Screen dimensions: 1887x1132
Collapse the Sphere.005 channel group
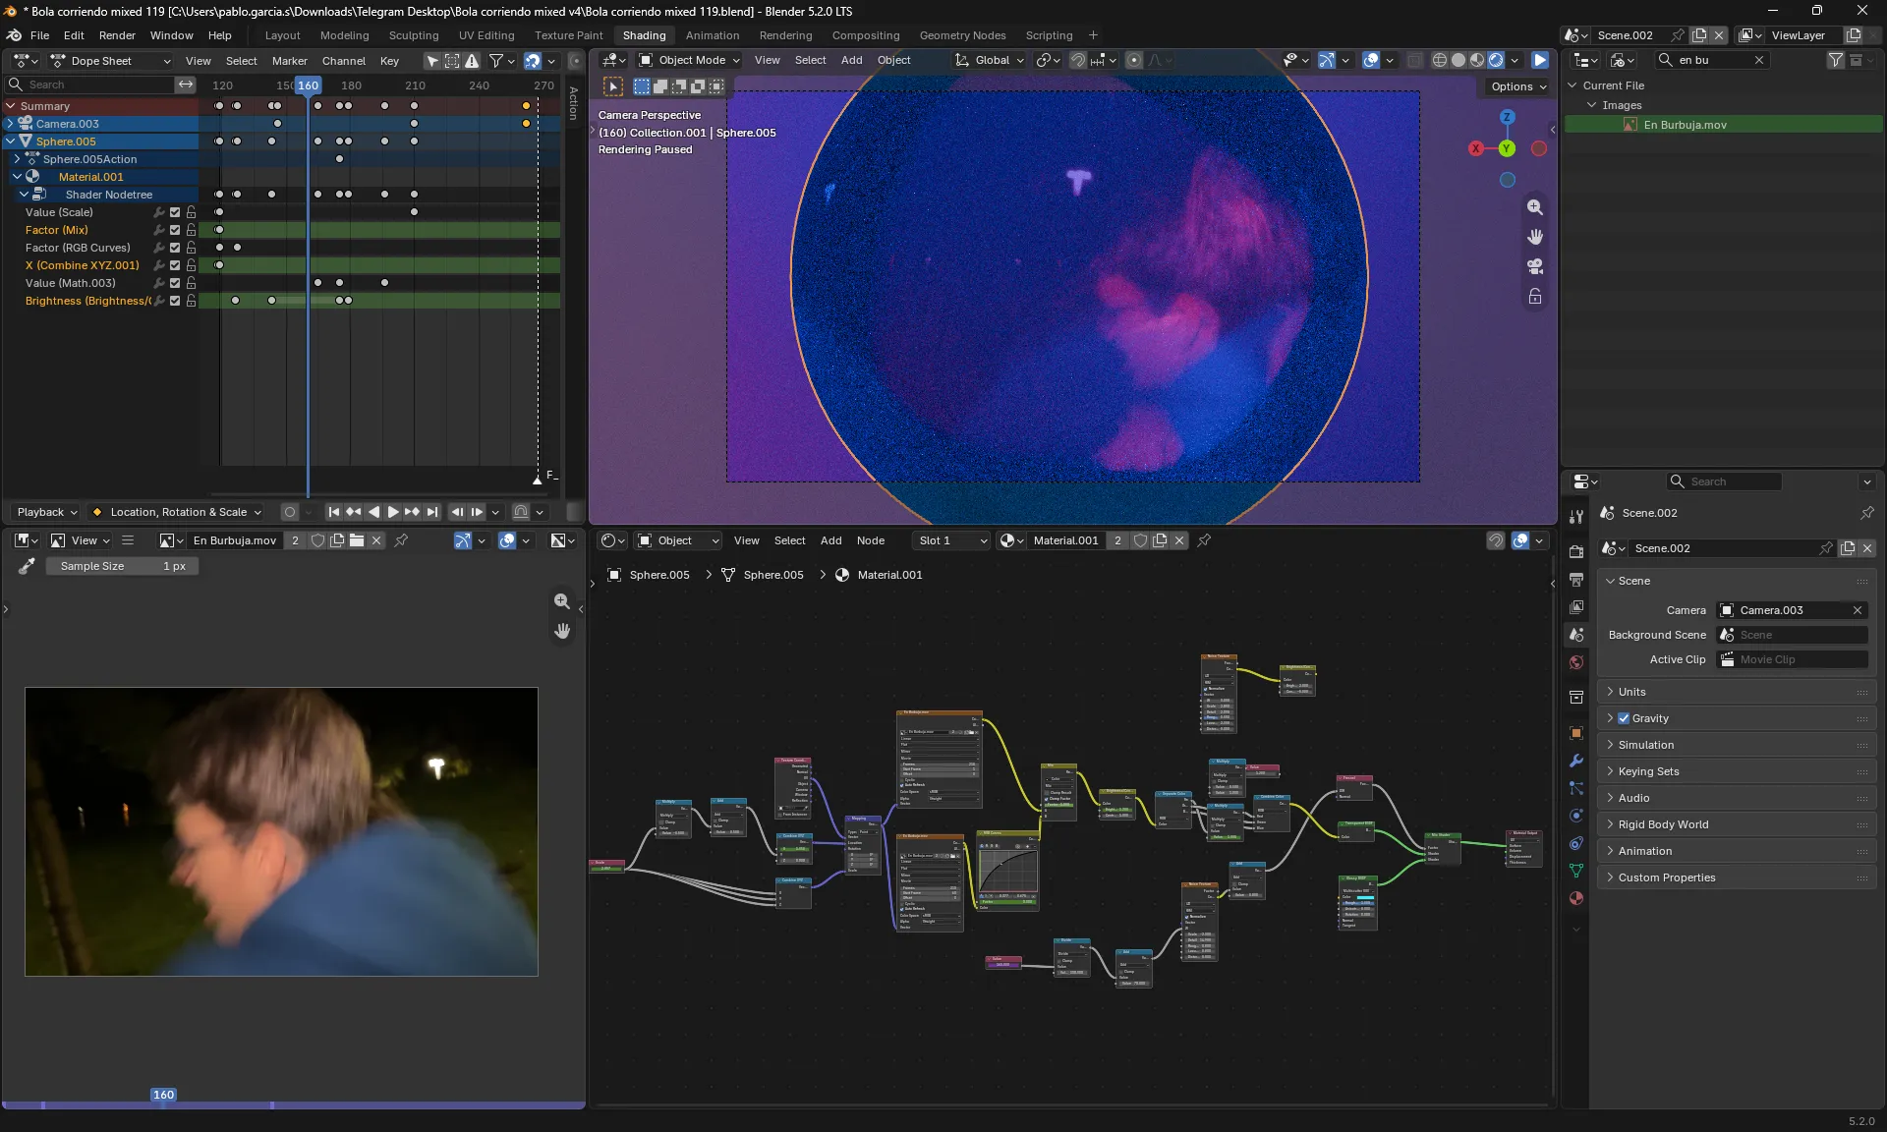tap(10, 141)
